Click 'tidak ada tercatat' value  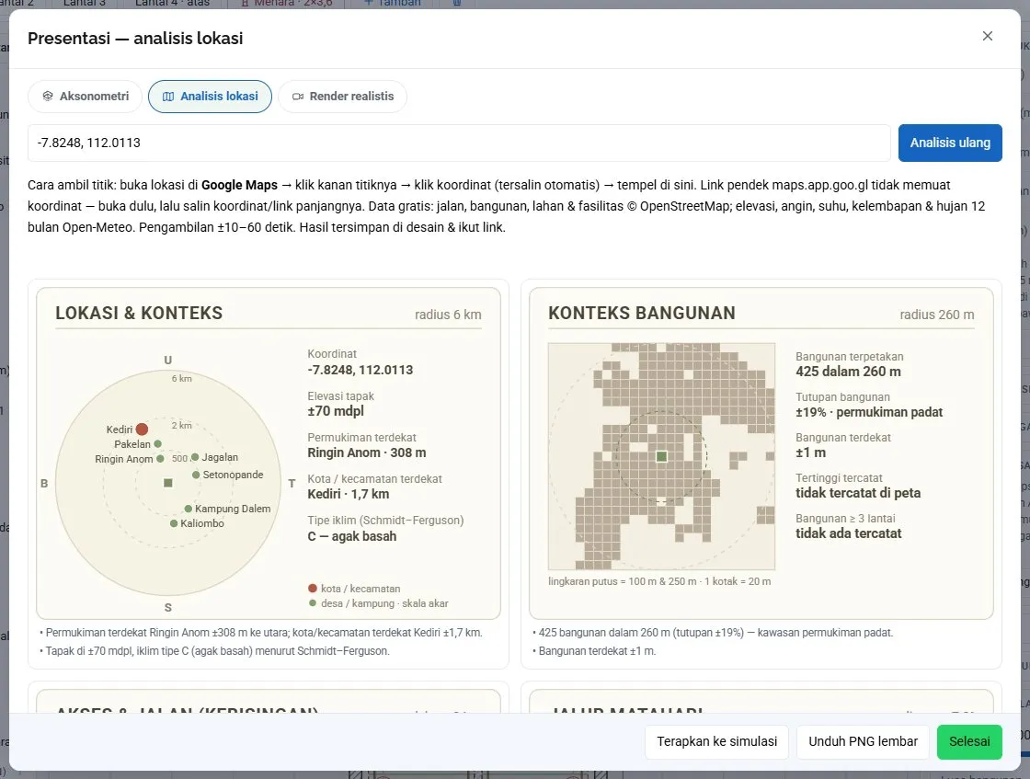click(848, 533)
